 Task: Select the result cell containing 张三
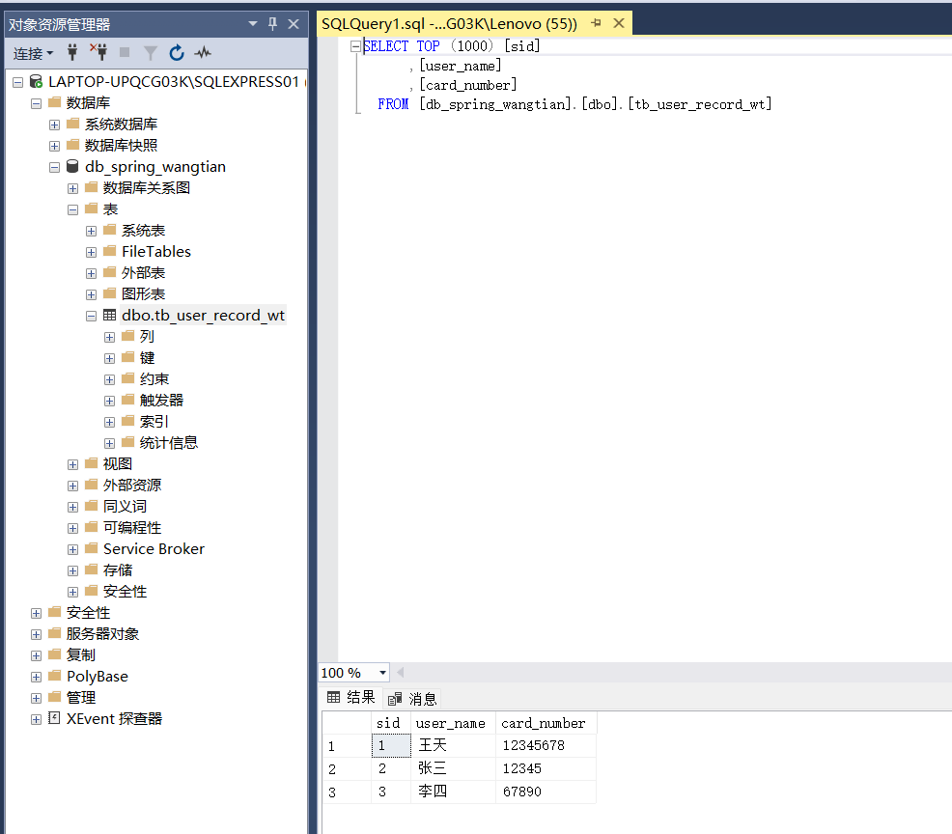pos(454,768)
